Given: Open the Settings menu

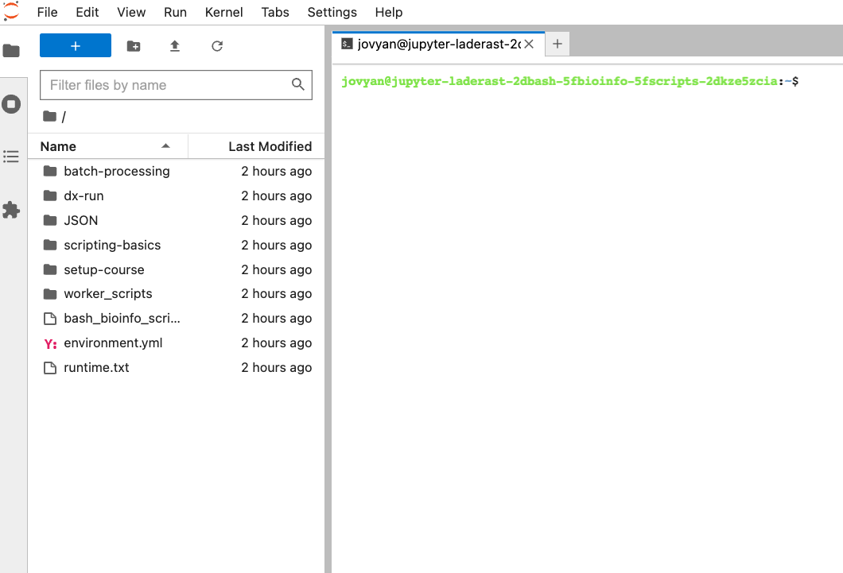Looking at the screenshot, I should (332, 13).
